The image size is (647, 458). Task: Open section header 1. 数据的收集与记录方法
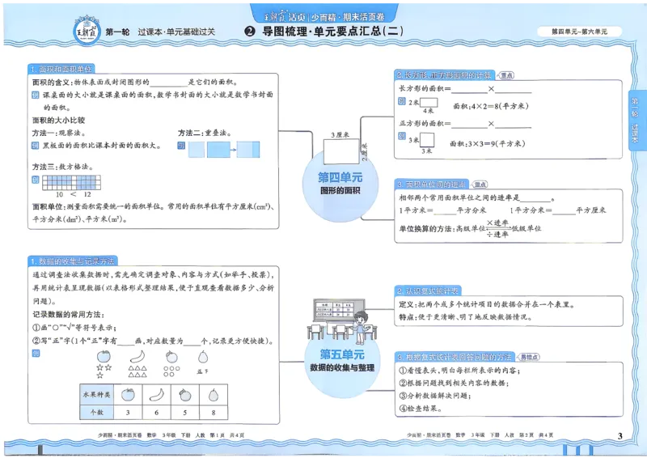[73, 261]
